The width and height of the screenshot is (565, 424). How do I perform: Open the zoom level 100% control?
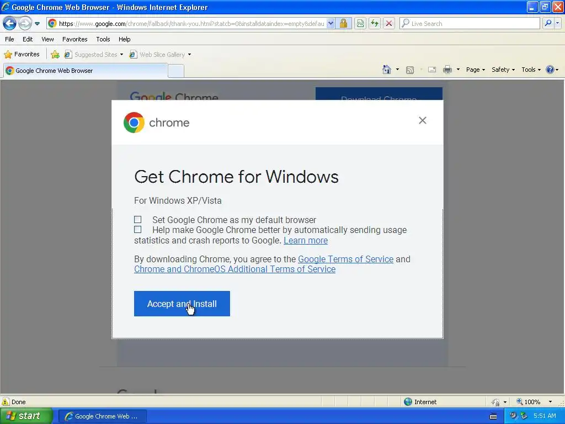click(528, 402)
